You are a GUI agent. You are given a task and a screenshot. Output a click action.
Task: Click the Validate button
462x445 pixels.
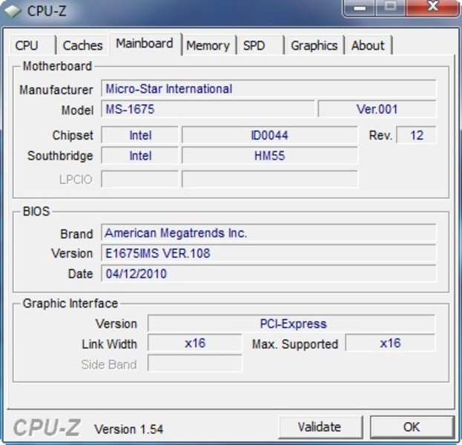pos(320,426)
